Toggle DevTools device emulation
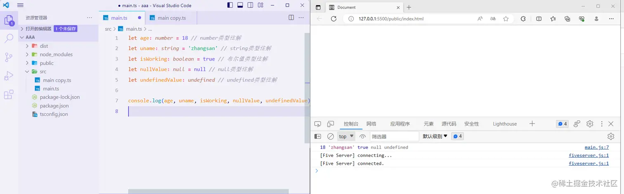 pos(331,124)
